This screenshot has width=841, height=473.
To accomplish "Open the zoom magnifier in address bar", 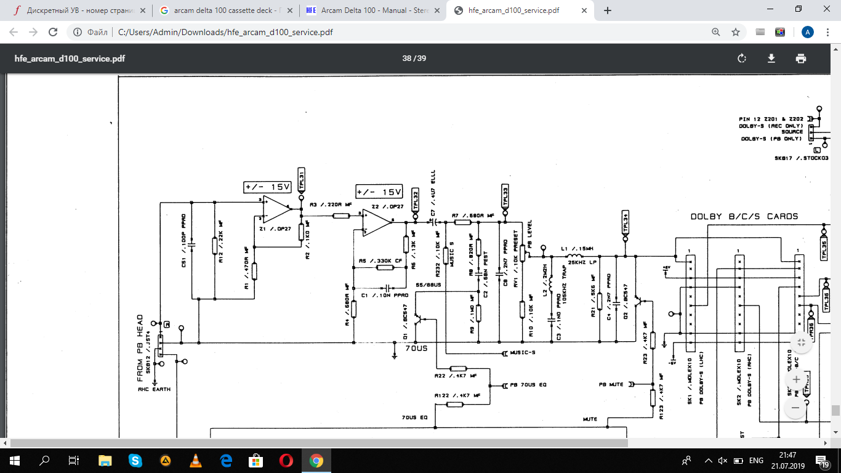I will (x=715, y=32).
